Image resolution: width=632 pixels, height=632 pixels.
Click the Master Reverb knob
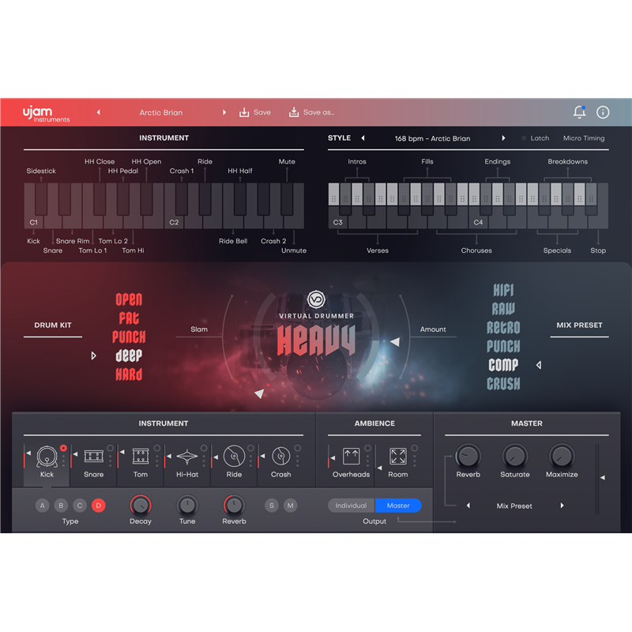pyautogui.click(x=468, y=457)
